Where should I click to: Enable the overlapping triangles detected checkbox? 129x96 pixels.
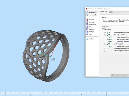coord(105,49)
